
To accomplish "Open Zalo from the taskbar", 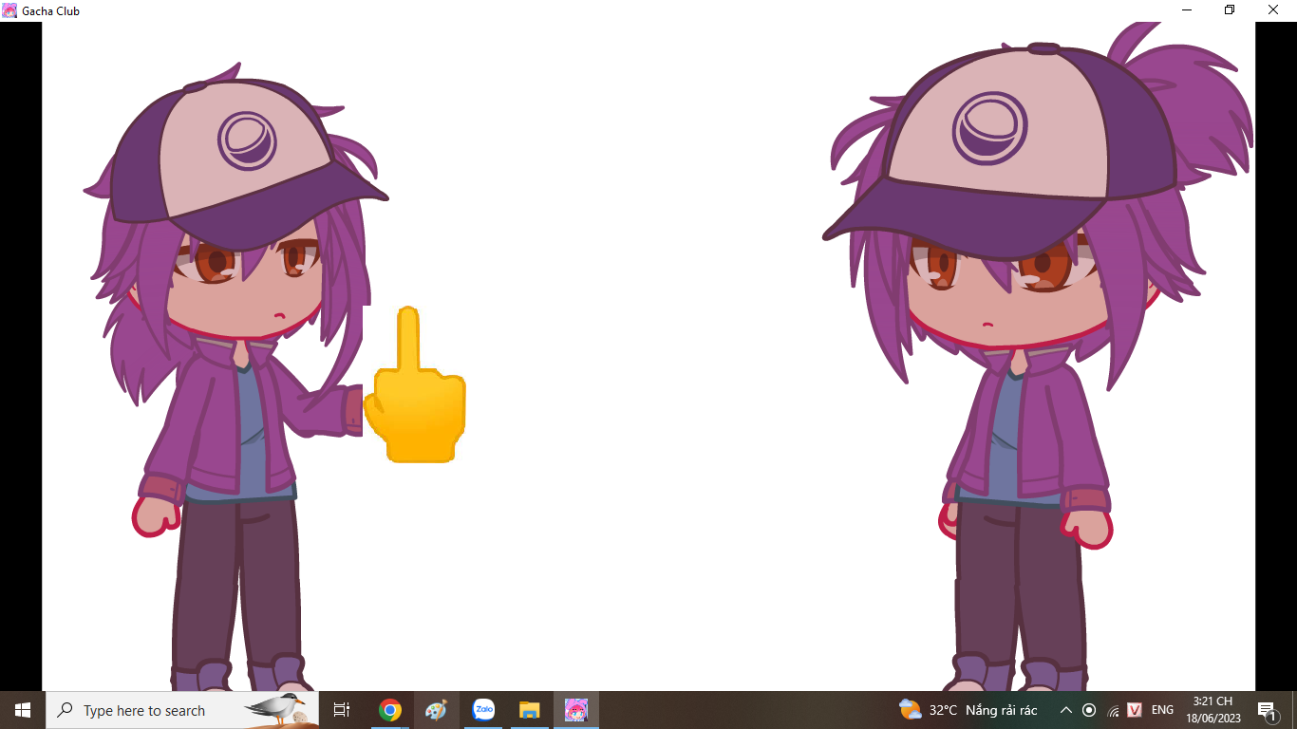I will (x=483, y=710).
